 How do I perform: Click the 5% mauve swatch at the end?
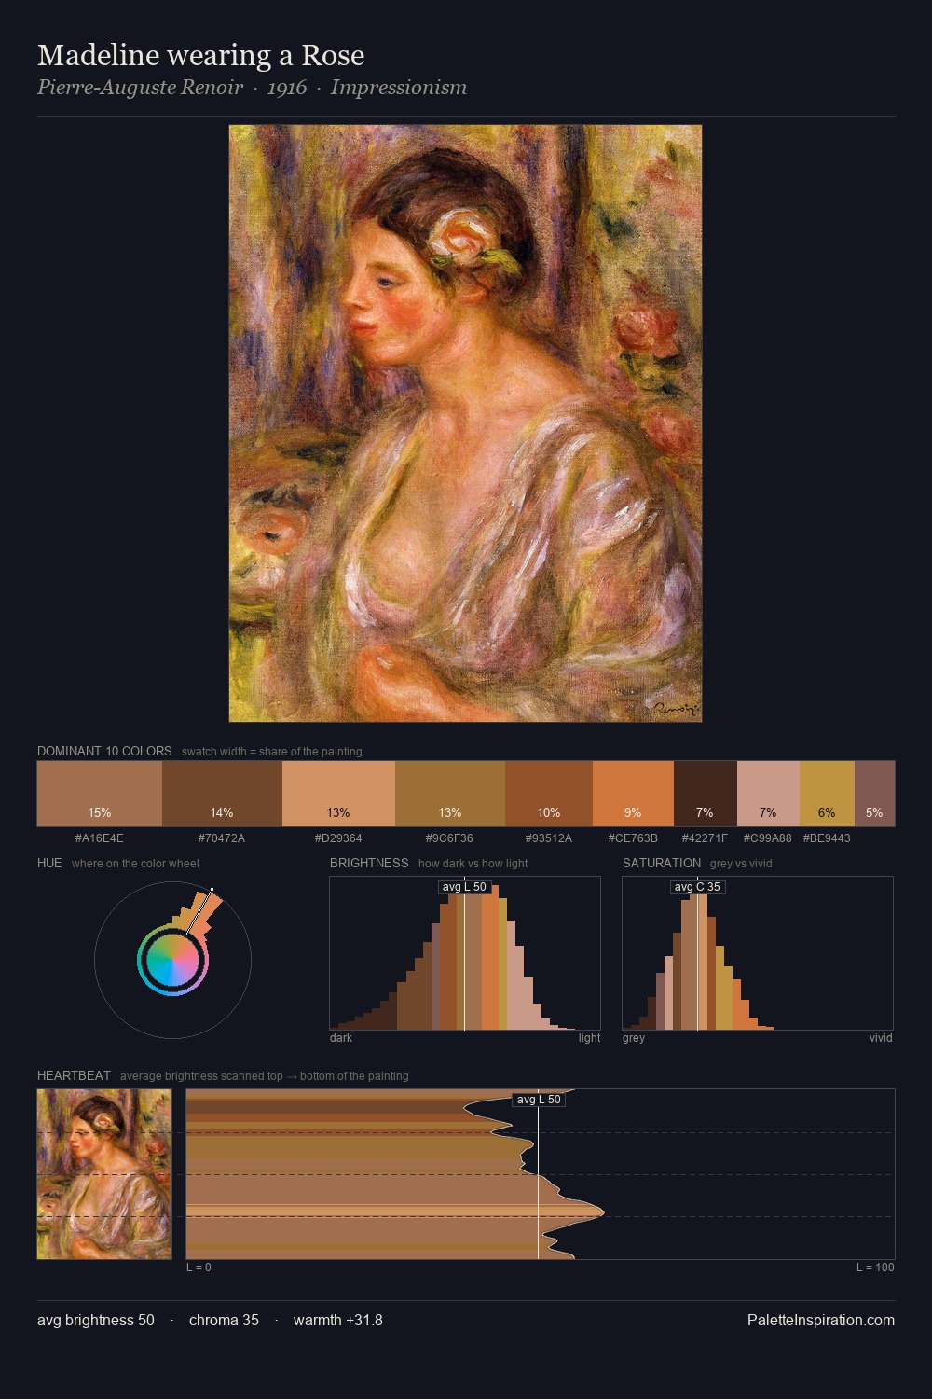[874, 794]
